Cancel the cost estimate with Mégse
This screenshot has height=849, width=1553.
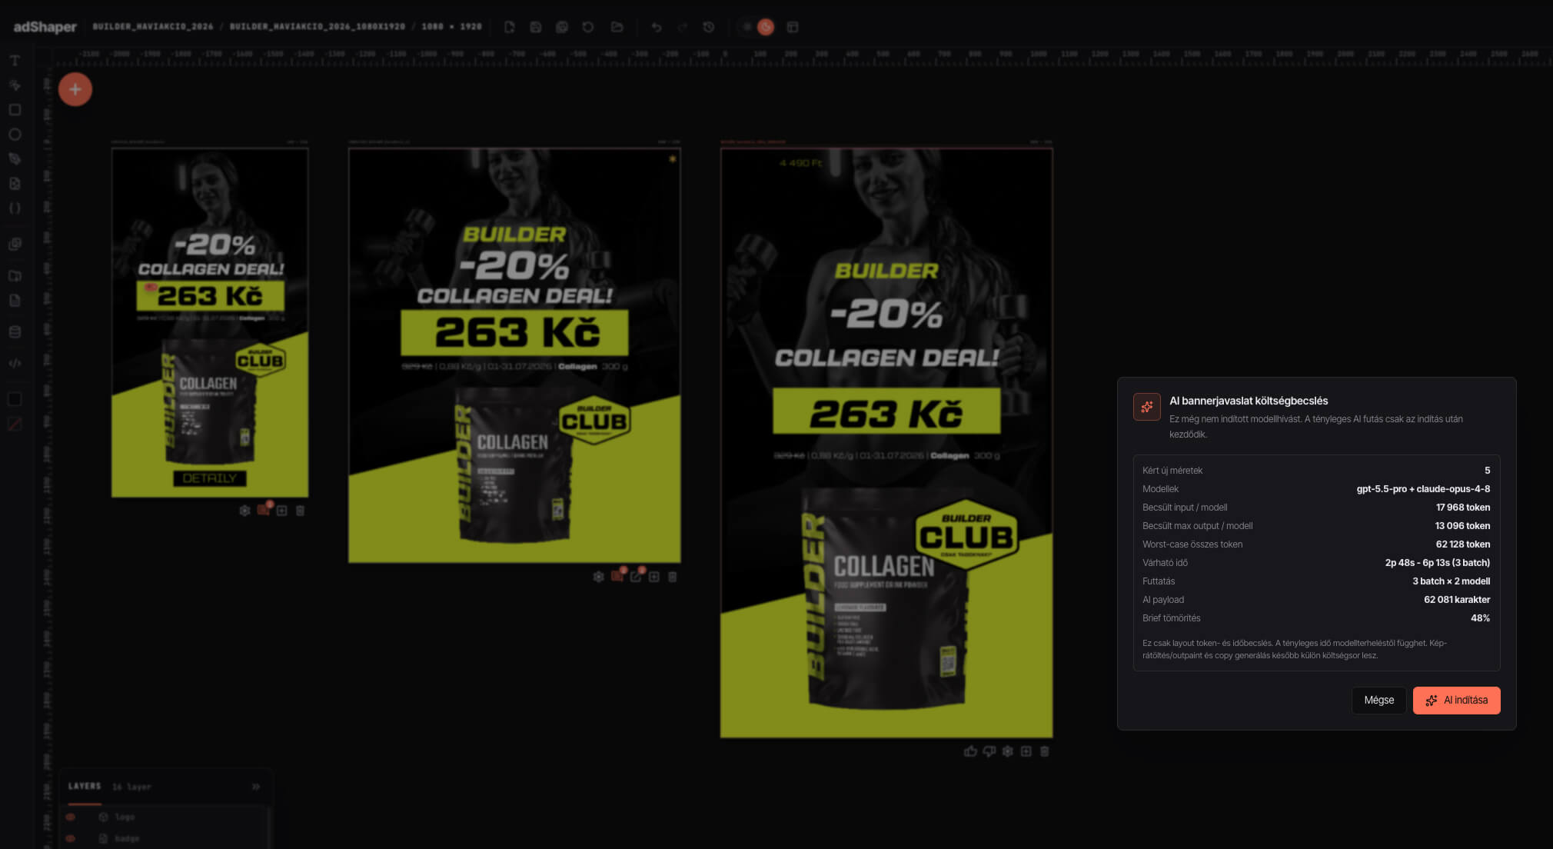point(1378,700)
